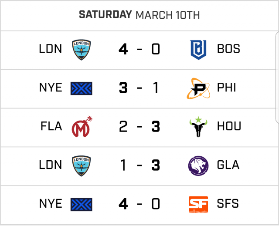The height and width of the screenshot is (226, 279).
Task: Open the GLA team abbreviation
Action: pos(228,165)
